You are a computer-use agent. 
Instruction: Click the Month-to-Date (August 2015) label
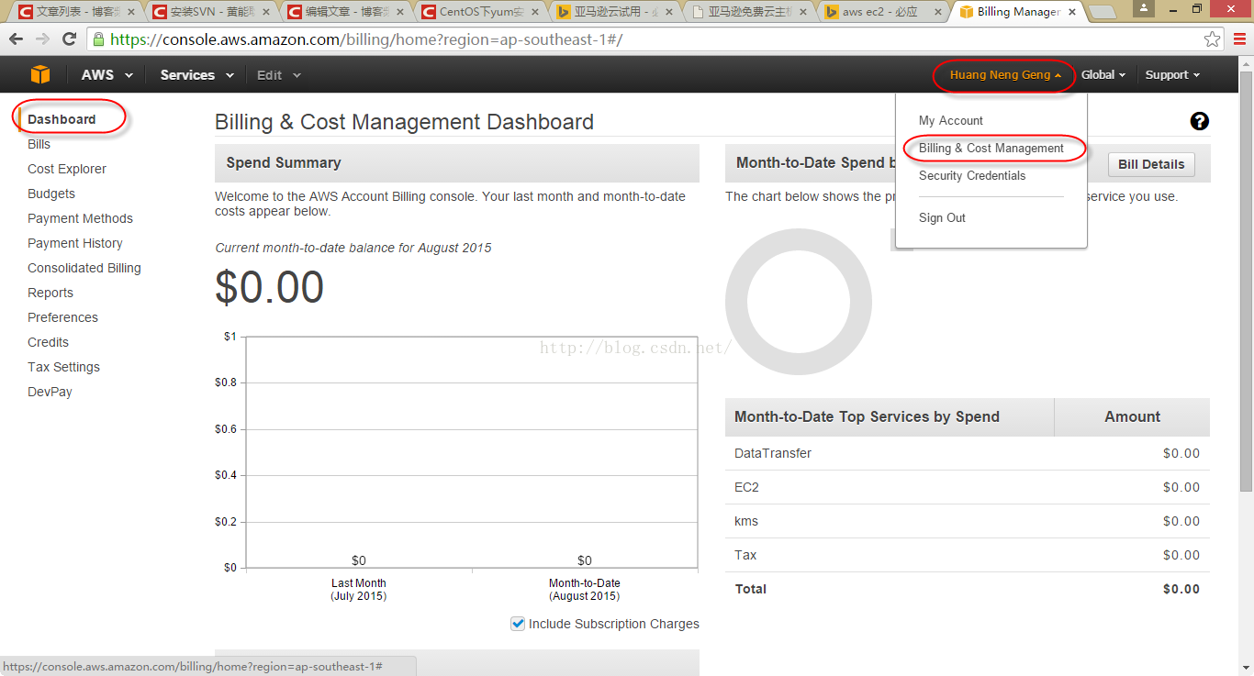(584, 589)
